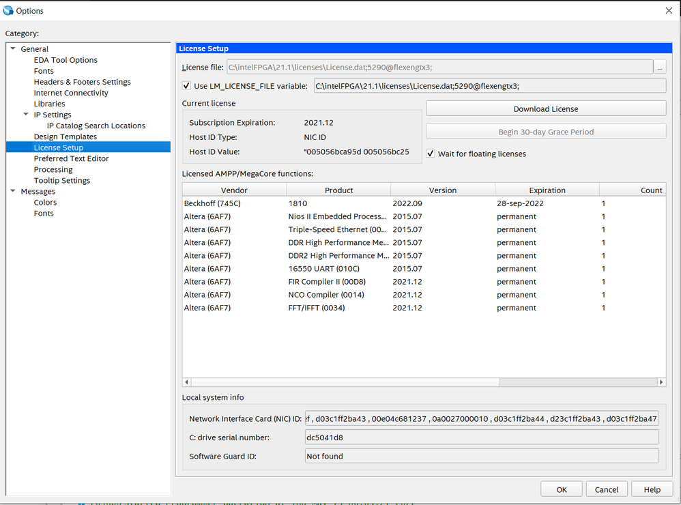Click the scroll left arrow of license table
681x505 pixels.
187,382
